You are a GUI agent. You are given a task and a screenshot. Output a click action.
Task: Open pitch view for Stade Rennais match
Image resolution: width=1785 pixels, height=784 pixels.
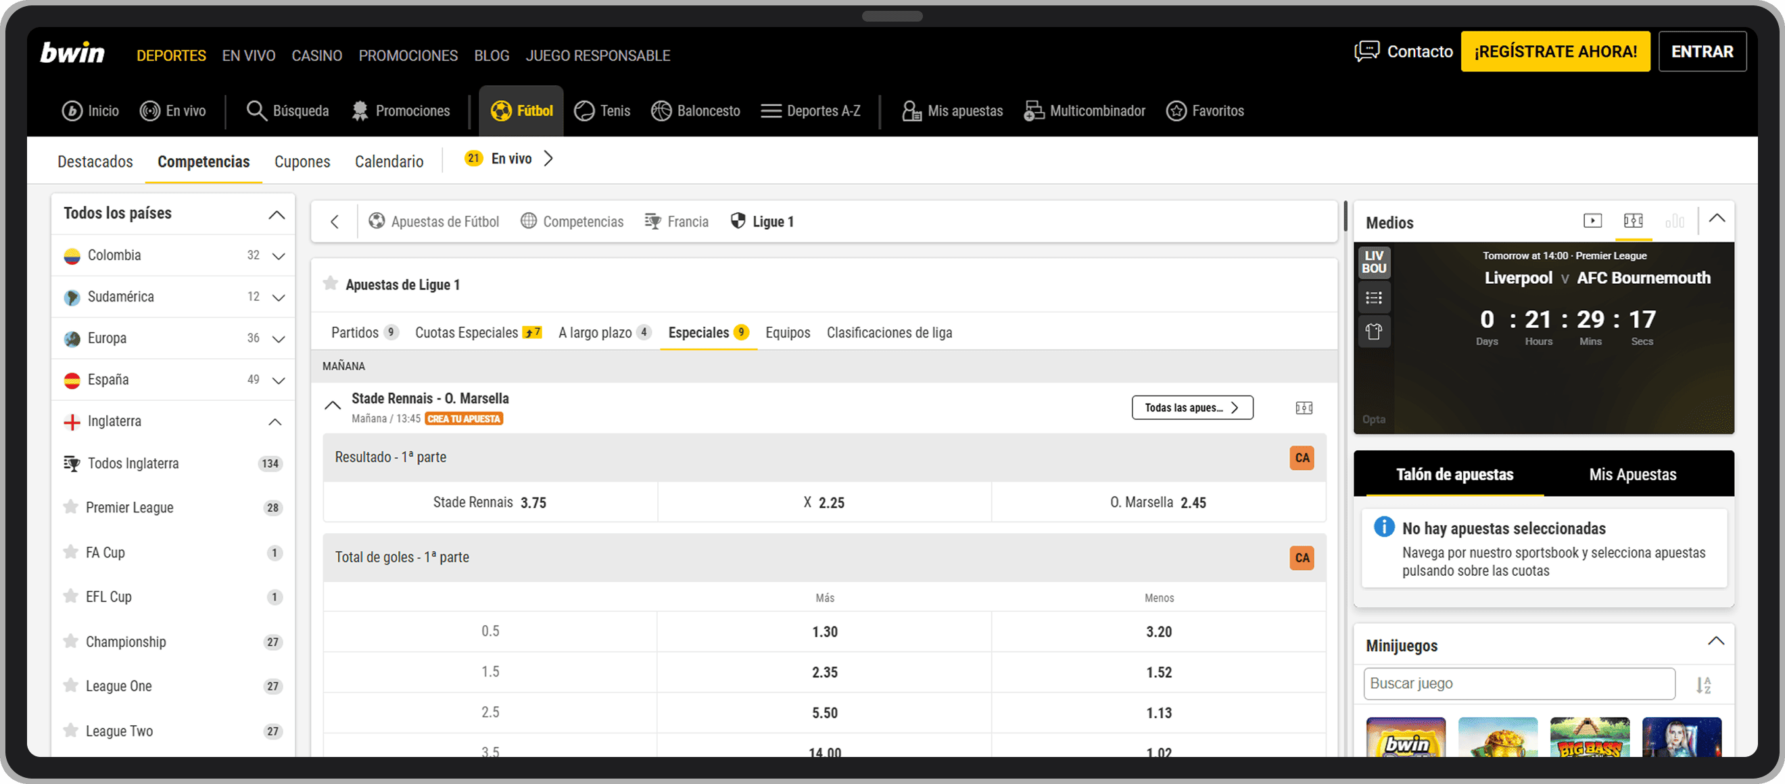point(1304,408)
